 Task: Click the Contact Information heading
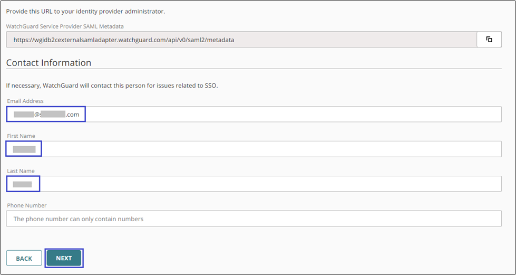(x=48, y=62)
